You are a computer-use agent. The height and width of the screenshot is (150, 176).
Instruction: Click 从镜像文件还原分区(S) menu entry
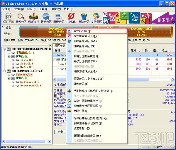97,106
